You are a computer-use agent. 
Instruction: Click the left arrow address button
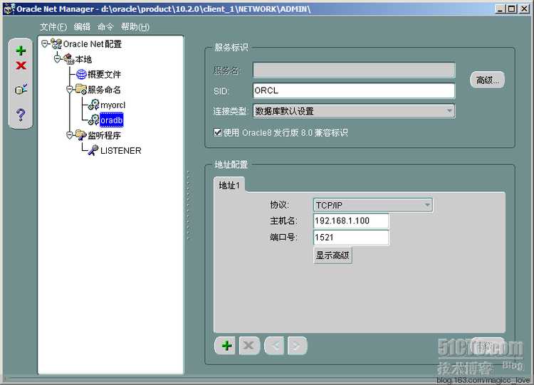274,346
